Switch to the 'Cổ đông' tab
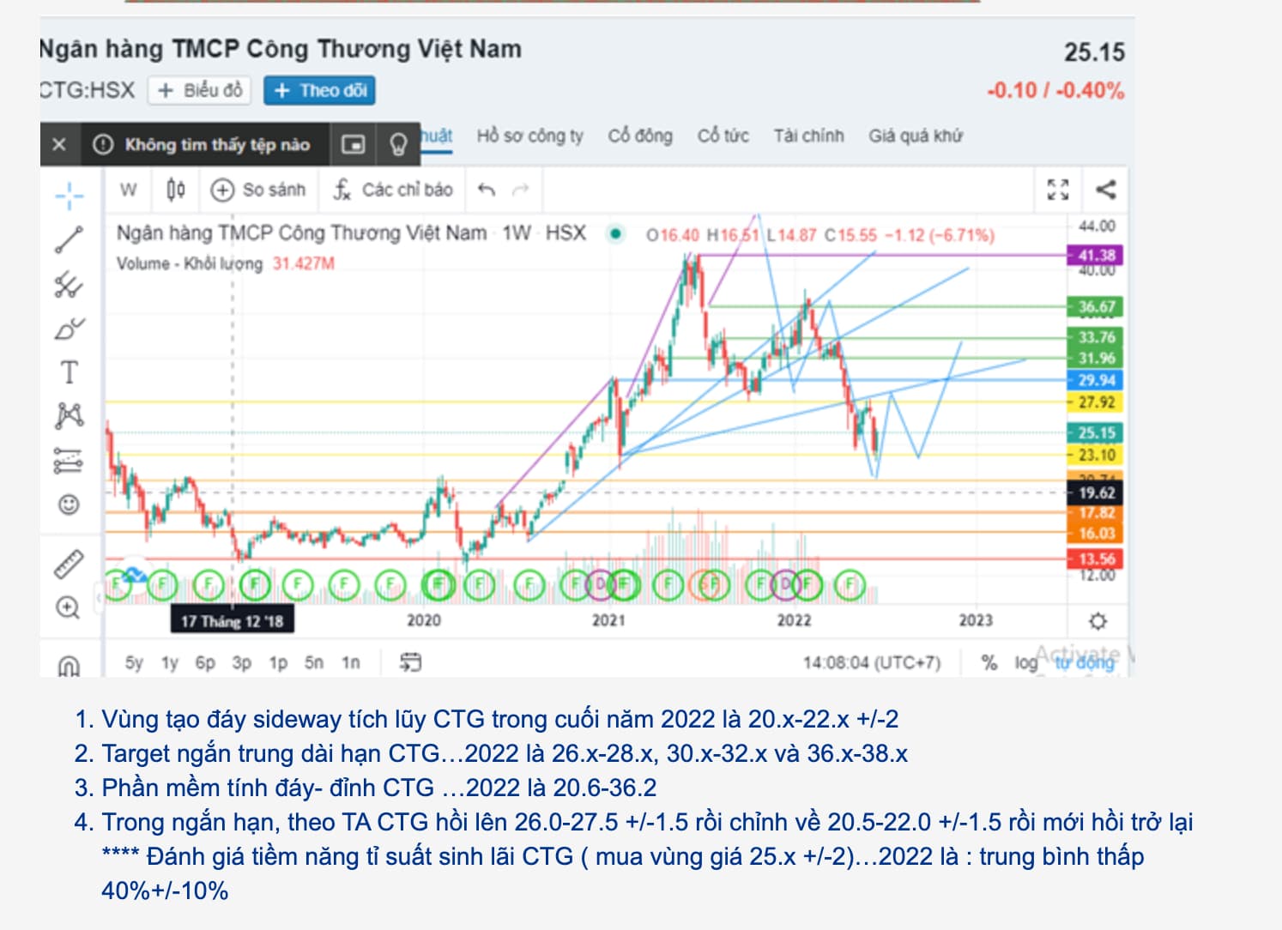The width and height of the screenshot is (1282, 930). [x=640, y=136]
